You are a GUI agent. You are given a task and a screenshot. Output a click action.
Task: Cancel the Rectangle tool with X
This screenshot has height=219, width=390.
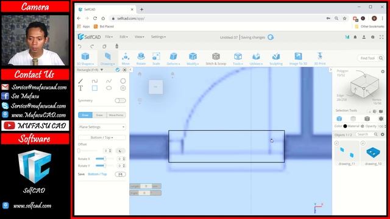tap(124, 70)
